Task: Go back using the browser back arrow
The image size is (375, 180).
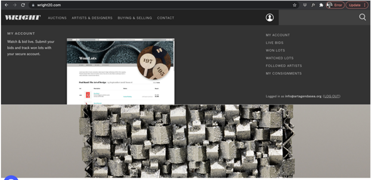Action: (6, 5)
